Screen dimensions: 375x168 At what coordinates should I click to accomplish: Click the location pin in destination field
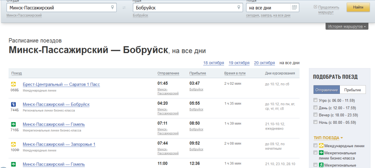click(x=239, y=7)
